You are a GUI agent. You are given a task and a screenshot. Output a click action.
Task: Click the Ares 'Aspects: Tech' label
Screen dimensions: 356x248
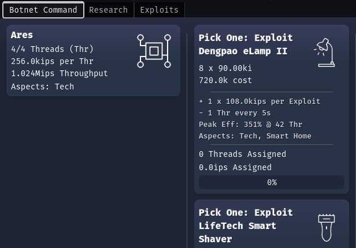coord(42,87)
